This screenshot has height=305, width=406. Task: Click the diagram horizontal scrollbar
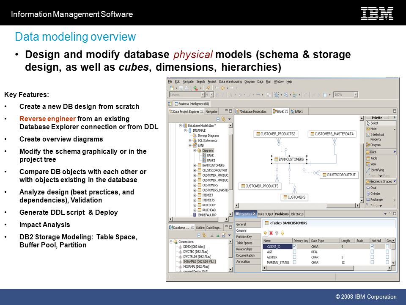point(297,206)
